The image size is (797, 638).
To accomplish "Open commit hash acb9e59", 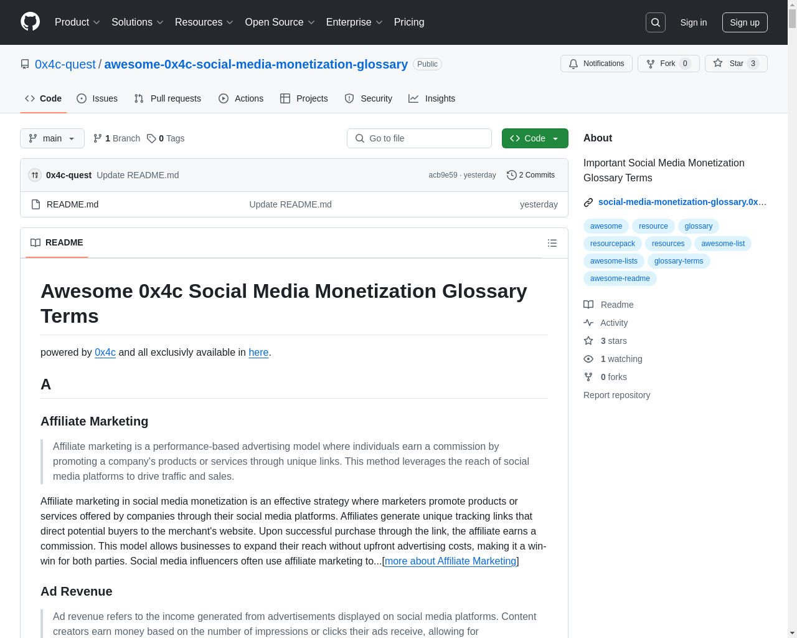I will [x=443, y=175].
